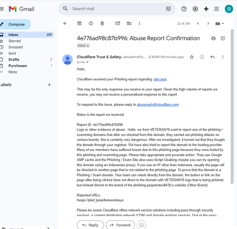The height and width of the screenshot is (229, 237).
Task: Mark the email as unread
Action: pos(118,23)
